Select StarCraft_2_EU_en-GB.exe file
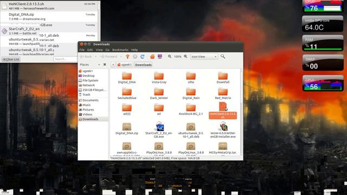 [159, 130]
